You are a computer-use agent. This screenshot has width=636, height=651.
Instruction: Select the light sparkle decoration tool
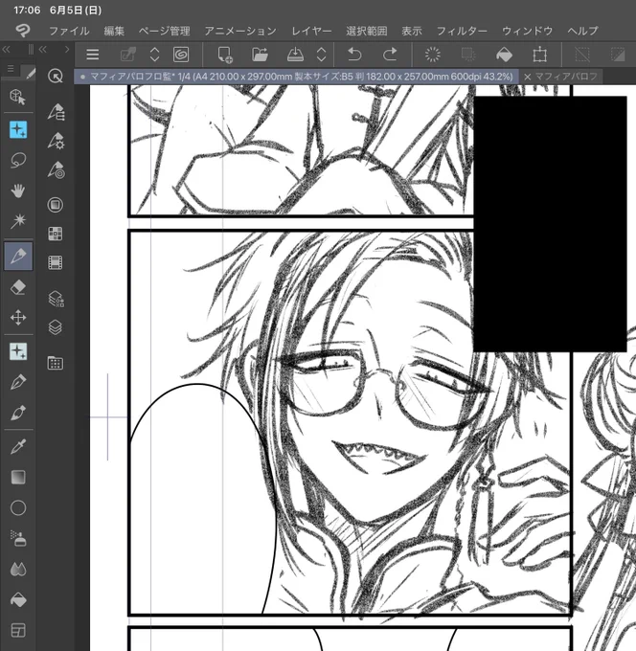18,351
